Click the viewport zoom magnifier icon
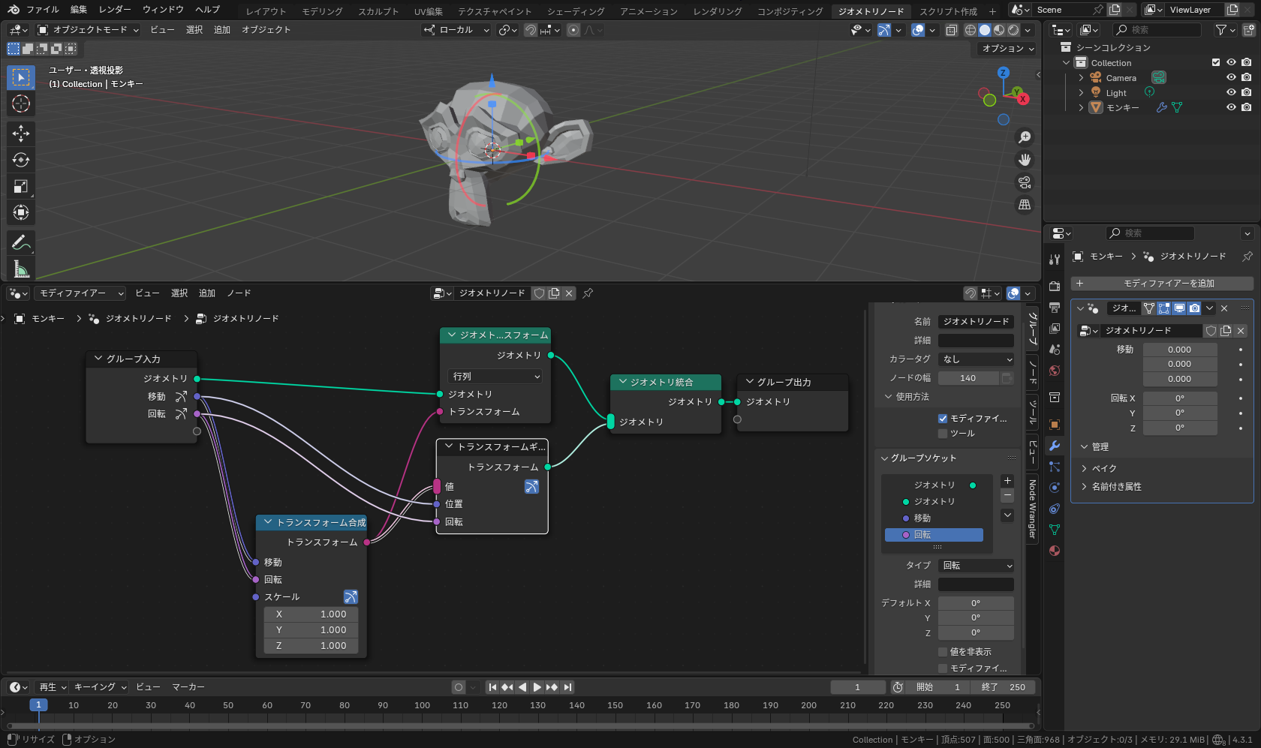This screenshot has width=1261, height=748. [x=1024, y=137]
